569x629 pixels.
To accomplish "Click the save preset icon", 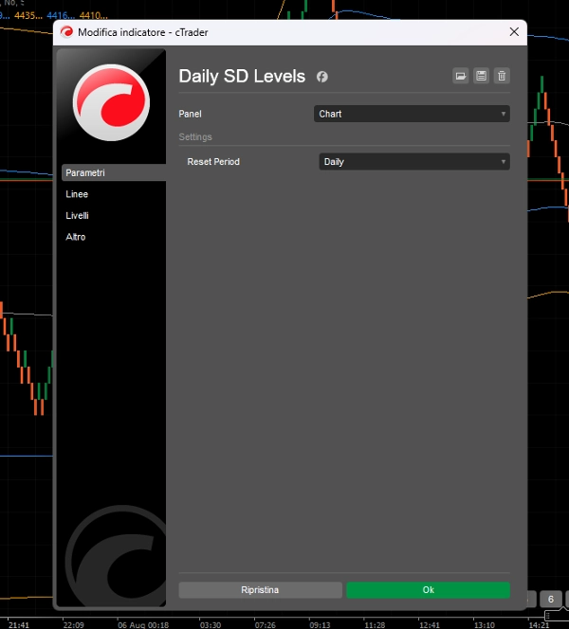I will 481,76.
